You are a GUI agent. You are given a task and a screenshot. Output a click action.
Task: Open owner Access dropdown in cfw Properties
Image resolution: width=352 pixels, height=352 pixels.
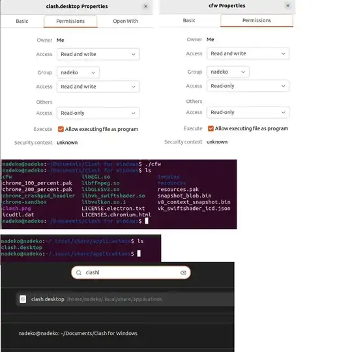(248, 53)
